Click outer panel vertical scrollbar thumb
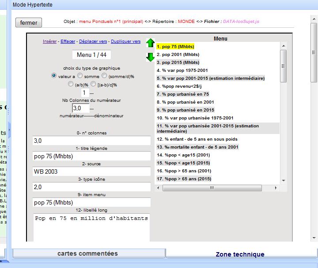Image resolution: width=318 pixels, height=268 pixels. [314, 52]
